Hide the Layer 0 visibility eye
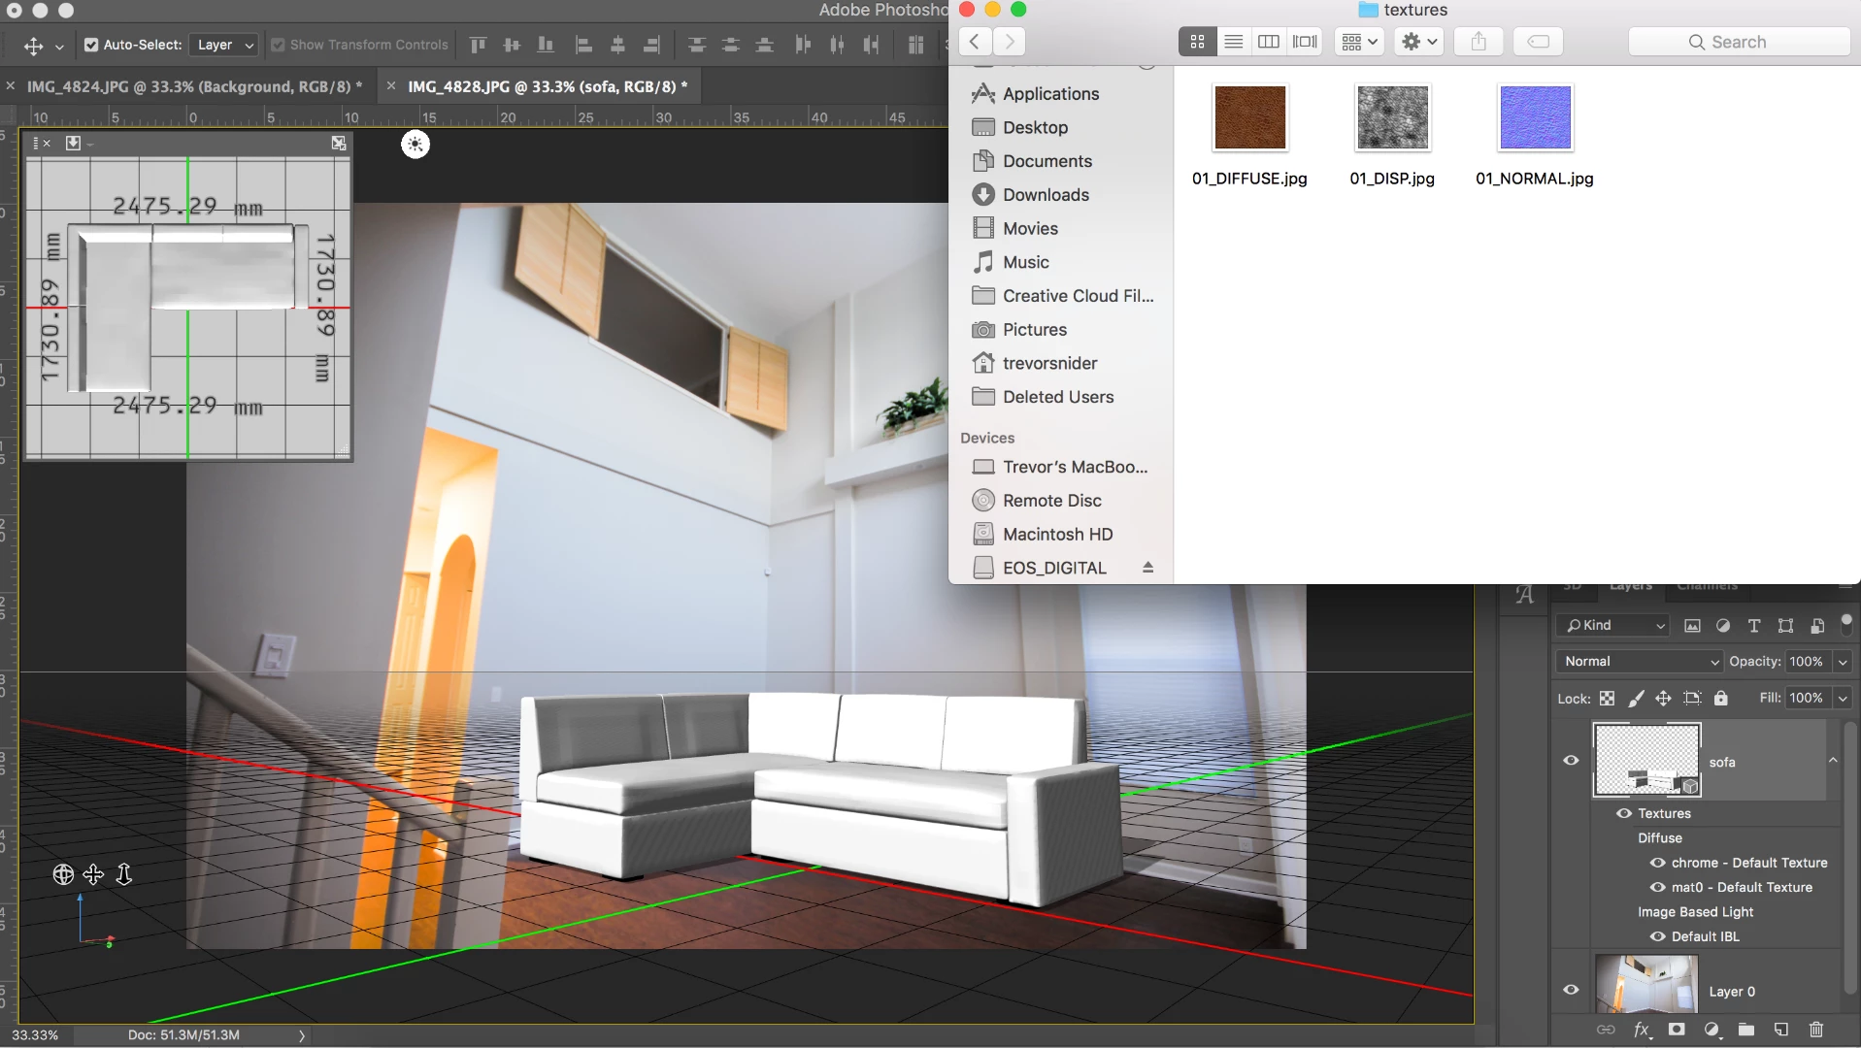 1571,990
